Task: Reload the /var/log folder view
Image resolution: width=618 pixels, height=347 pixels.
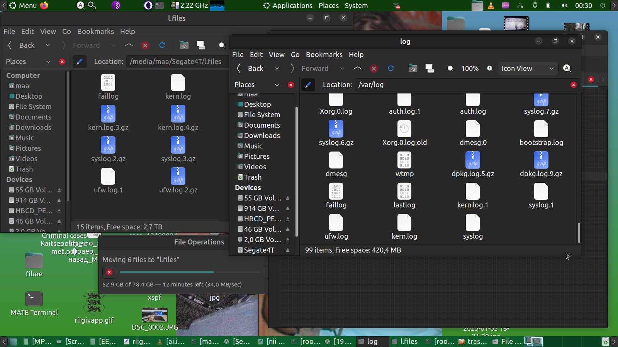Action: 391,68
